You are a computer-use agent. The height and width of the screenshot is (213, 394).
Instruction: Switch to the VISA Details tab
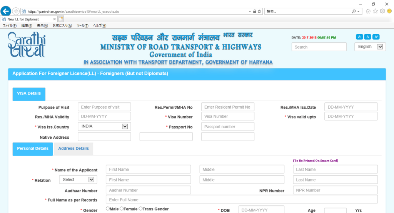(29, 94)
